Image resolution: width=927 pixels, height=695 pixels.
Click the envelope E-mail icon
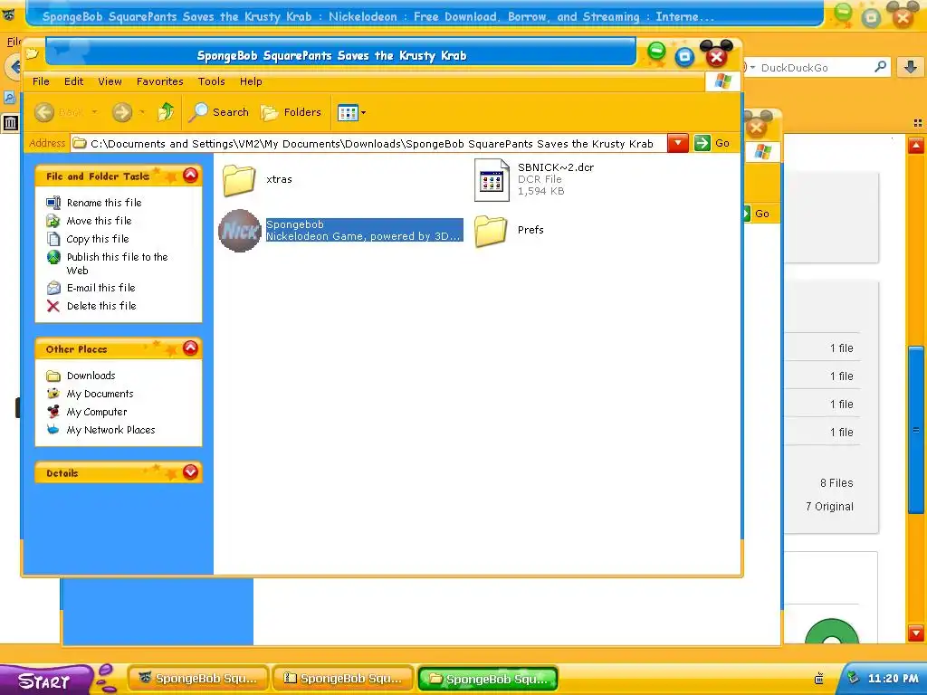(53, 288)
